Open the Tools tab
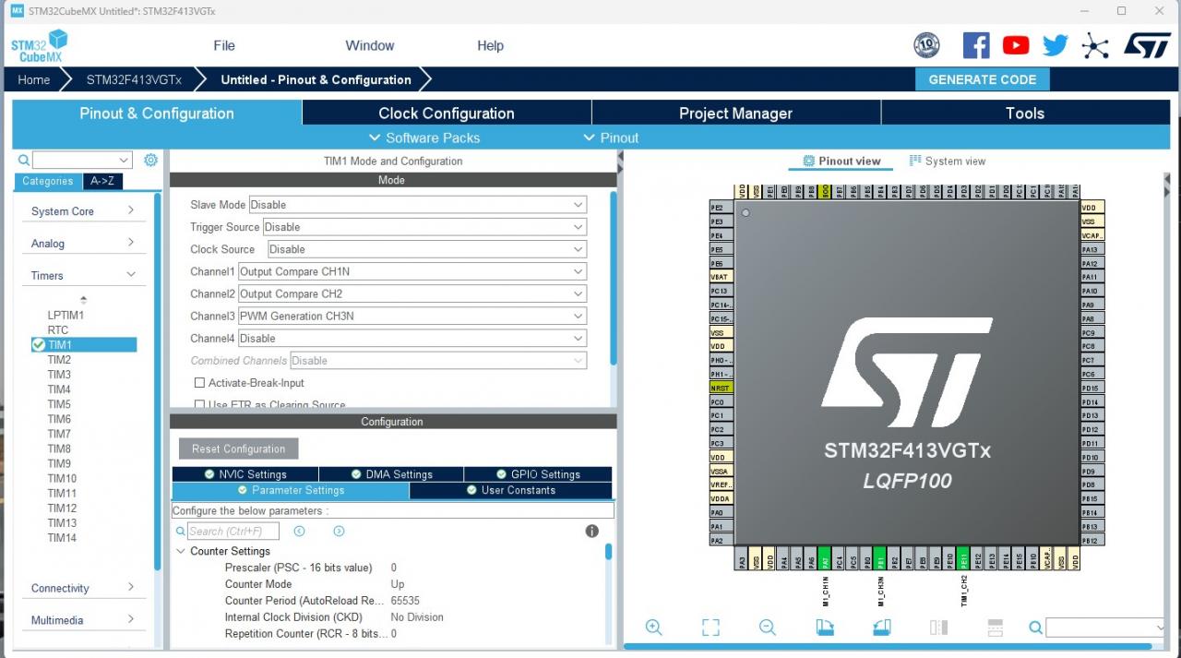 (1025, 113)
